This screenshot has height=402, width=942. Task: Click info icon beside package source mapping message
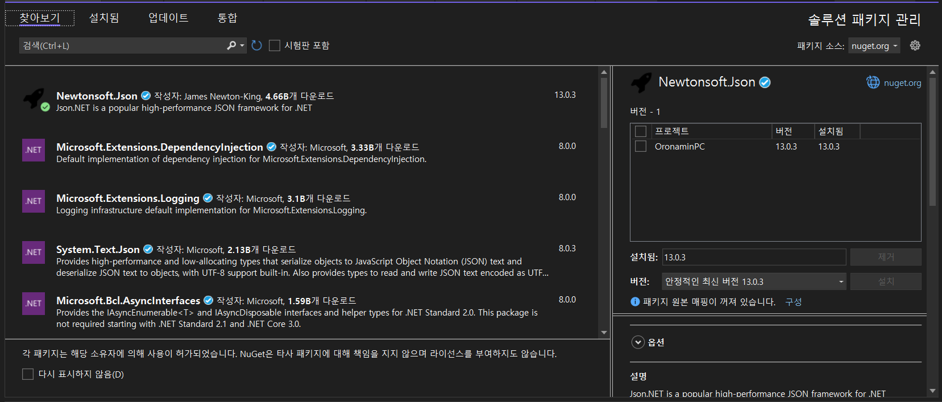tap(635, 302)
